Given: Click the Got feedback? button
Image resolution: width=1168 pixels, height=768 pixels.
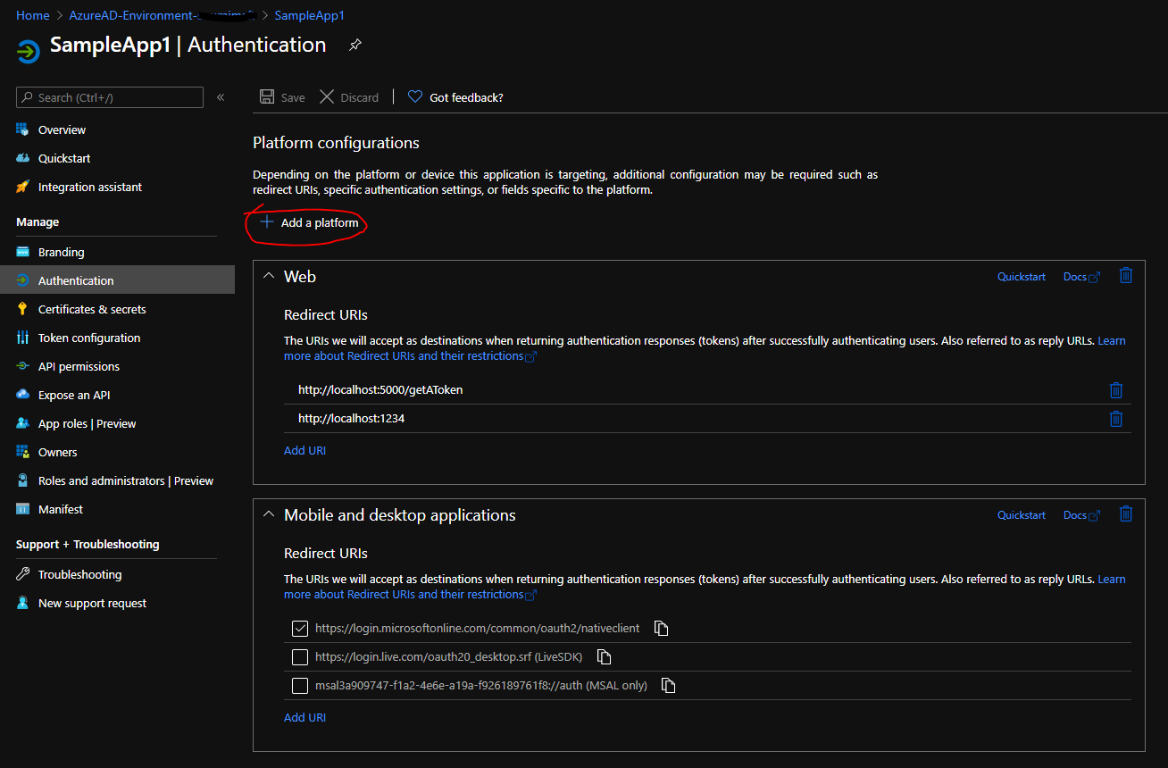Looking at the screenshot, I should point(455,97).
